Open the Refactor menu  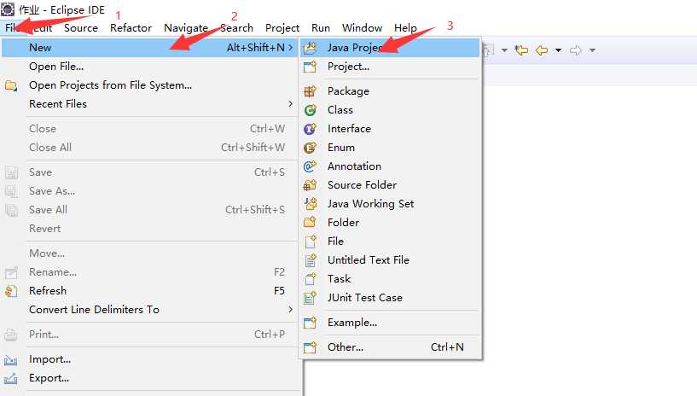pyautogui.click(x=131, y=27)
